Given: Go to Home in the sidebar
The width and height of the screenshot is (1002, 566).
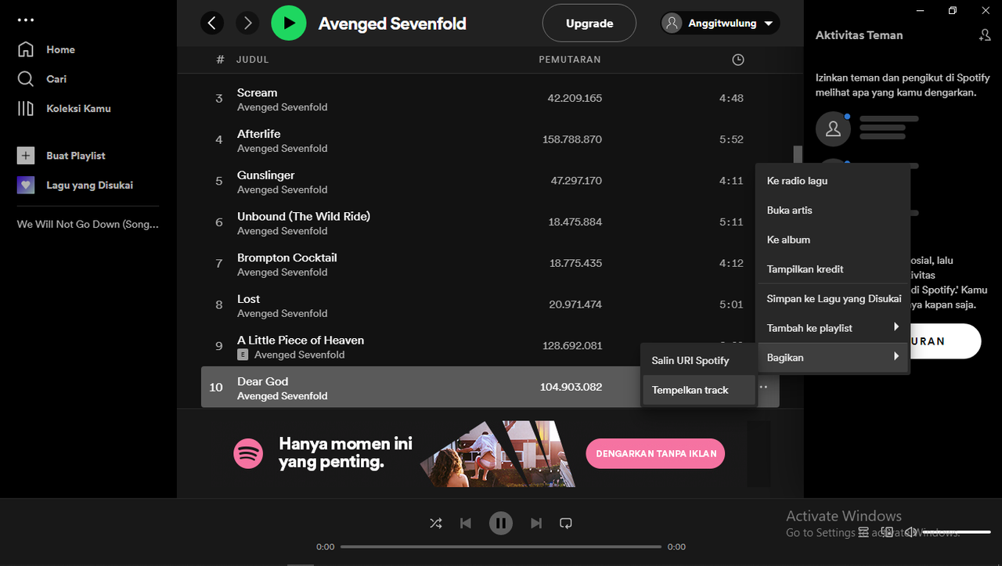Looking at the screenshot, I should coord(46,49).
